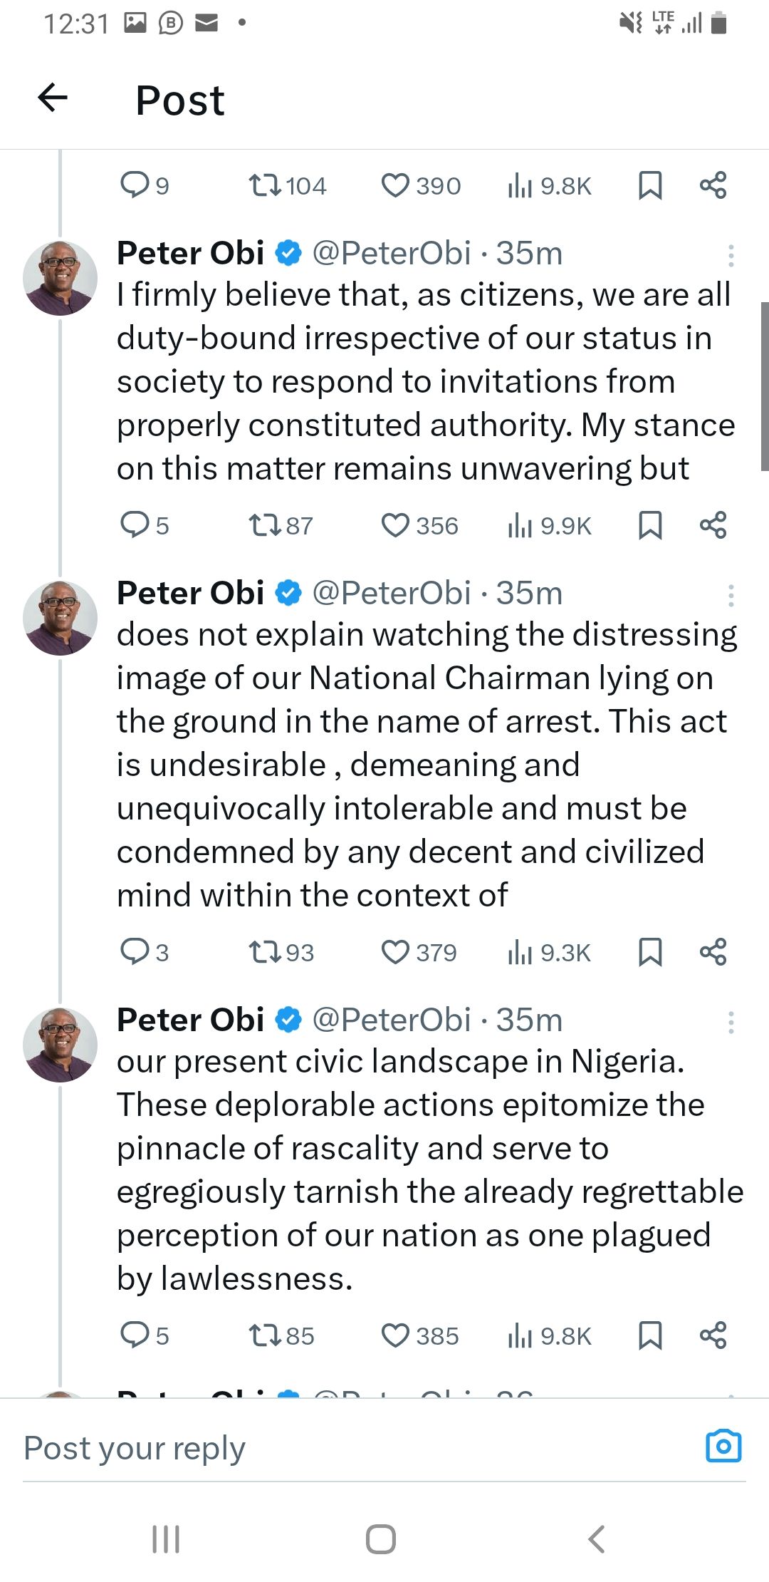Open Peter Obi avatar on 'our present civic' post
Screen dimensions: 769x1582
(61, 1045)
